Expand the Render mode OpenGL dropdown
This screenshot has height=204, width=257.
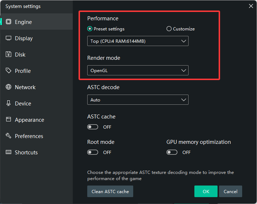[x=138, y=70]
